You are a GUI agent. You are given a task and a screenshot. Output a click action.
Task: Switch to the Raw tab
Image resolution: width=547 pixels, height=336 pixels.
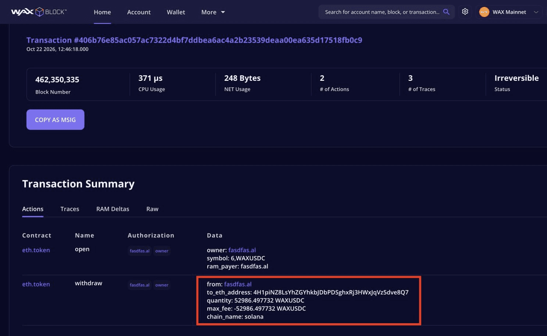tap(153, 209)
